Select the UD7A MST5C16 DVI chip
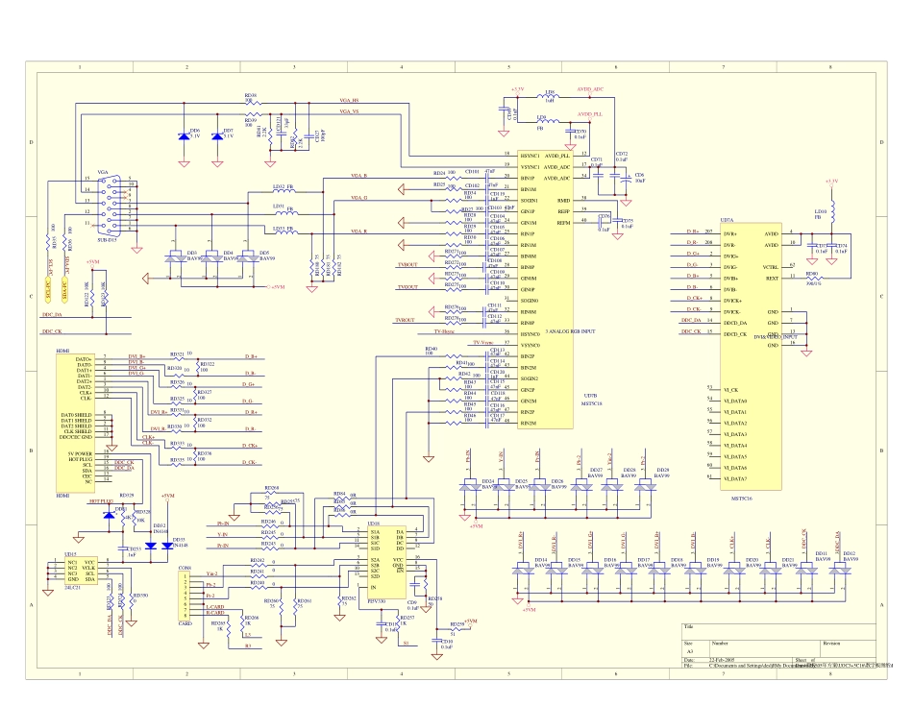 coord(748,355)
